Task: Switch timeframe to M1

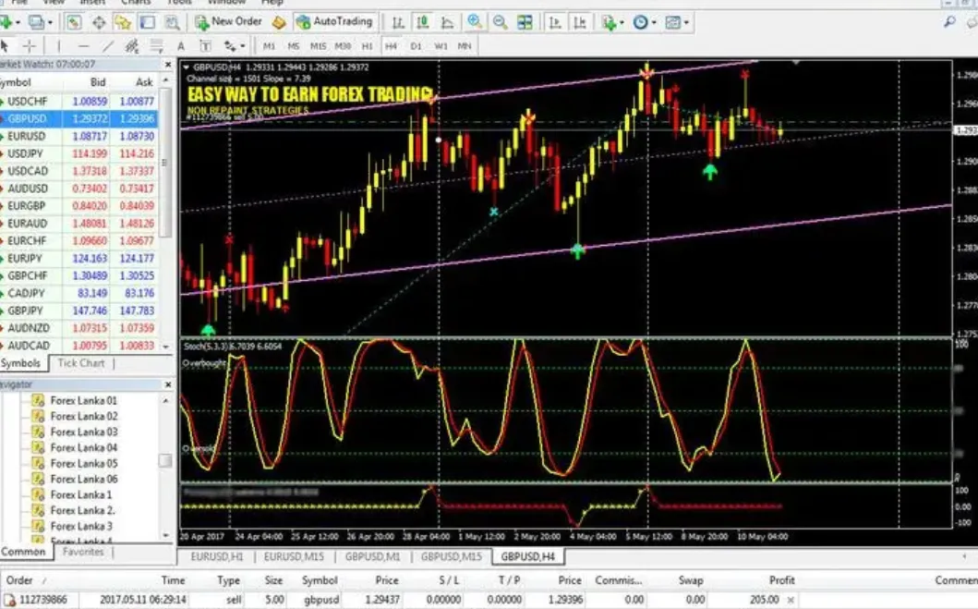Action: point(269,45)
